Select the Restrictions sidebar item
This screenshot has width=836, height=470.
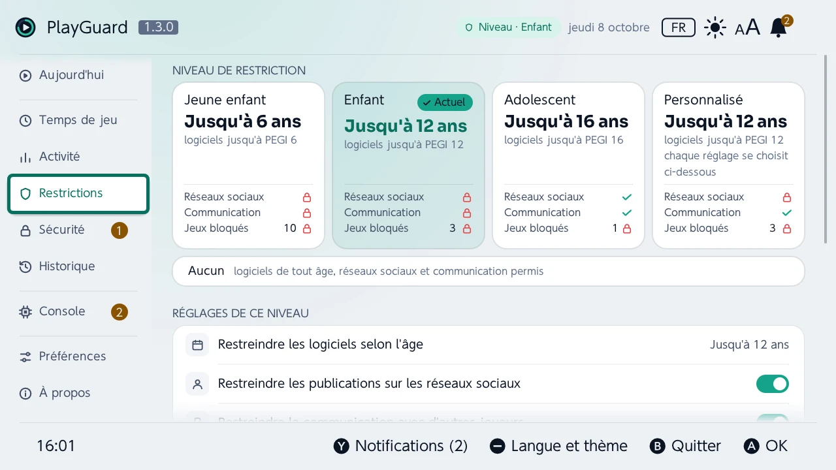(x=78, y=194)
